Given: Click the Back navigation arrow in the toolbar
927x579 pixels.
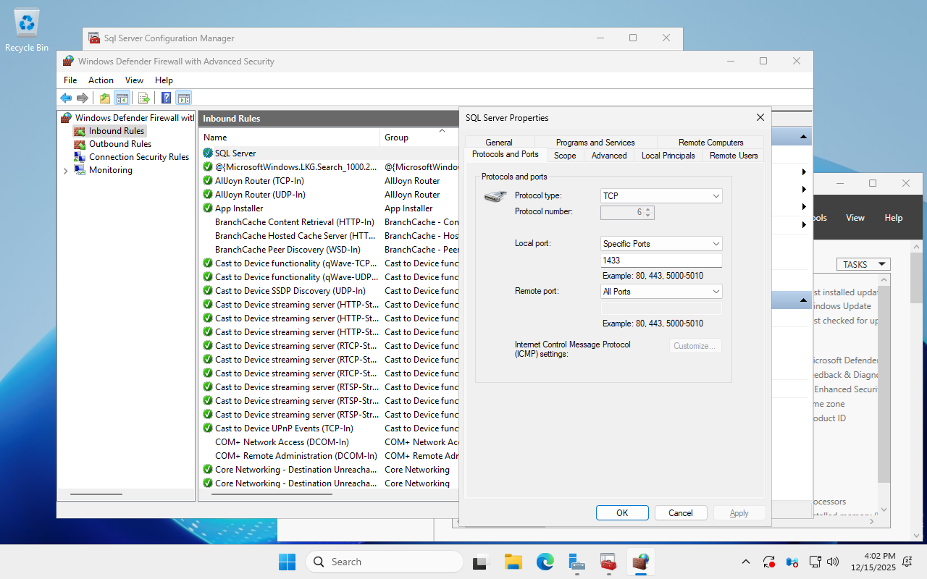Looking at the screenshot, I should [x=66, y=98].
